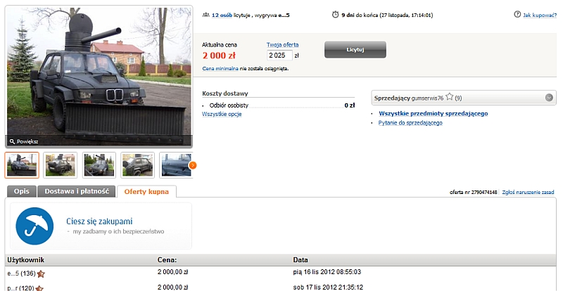
Task: Click the Twoja oferta price input field
Action: 279,56
